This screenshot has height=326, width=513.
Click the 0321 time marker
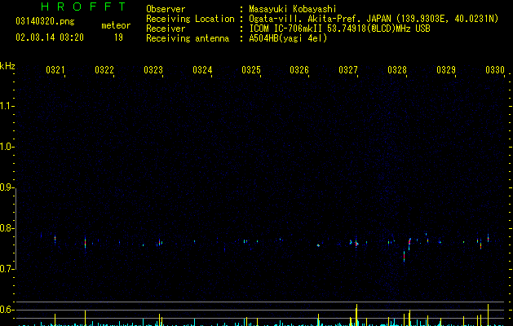pyautogui.click(x=55, y=70)
